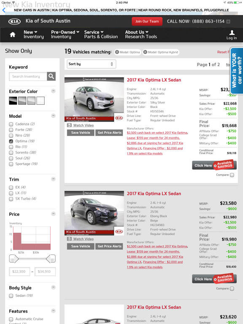Tap the back arrow at top left
This screenshot has height=324, width=243.
(x=4, y=10)
